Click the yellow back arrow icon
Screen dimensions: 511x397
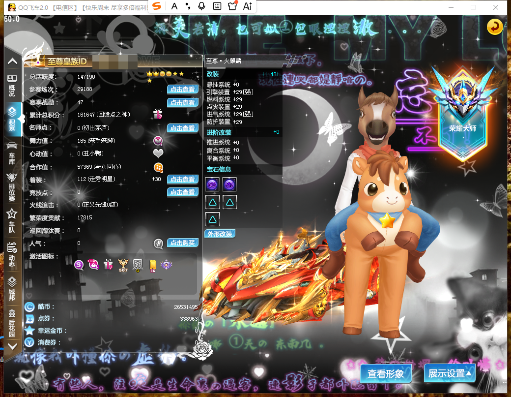(494, 27)
